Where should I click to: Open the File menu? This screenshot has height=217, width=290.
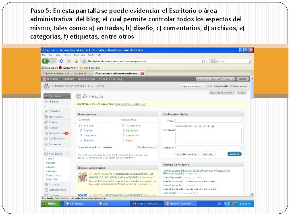pos(44,55)
